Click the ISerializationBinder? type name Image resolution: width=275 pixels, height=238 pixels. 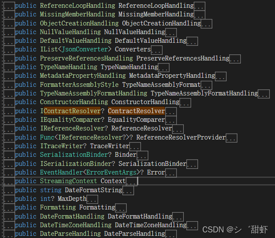pos(77,164)
